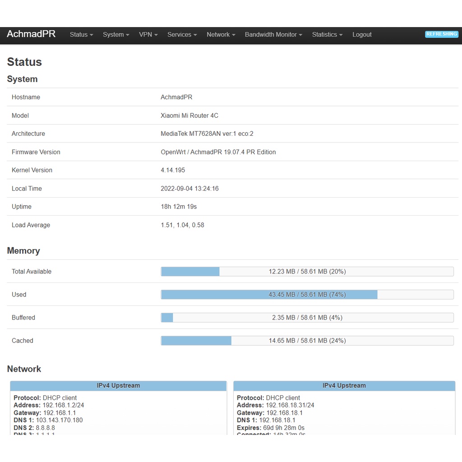Toggle the REFRESHING auto-refresh badge

(x=441, y=34)
